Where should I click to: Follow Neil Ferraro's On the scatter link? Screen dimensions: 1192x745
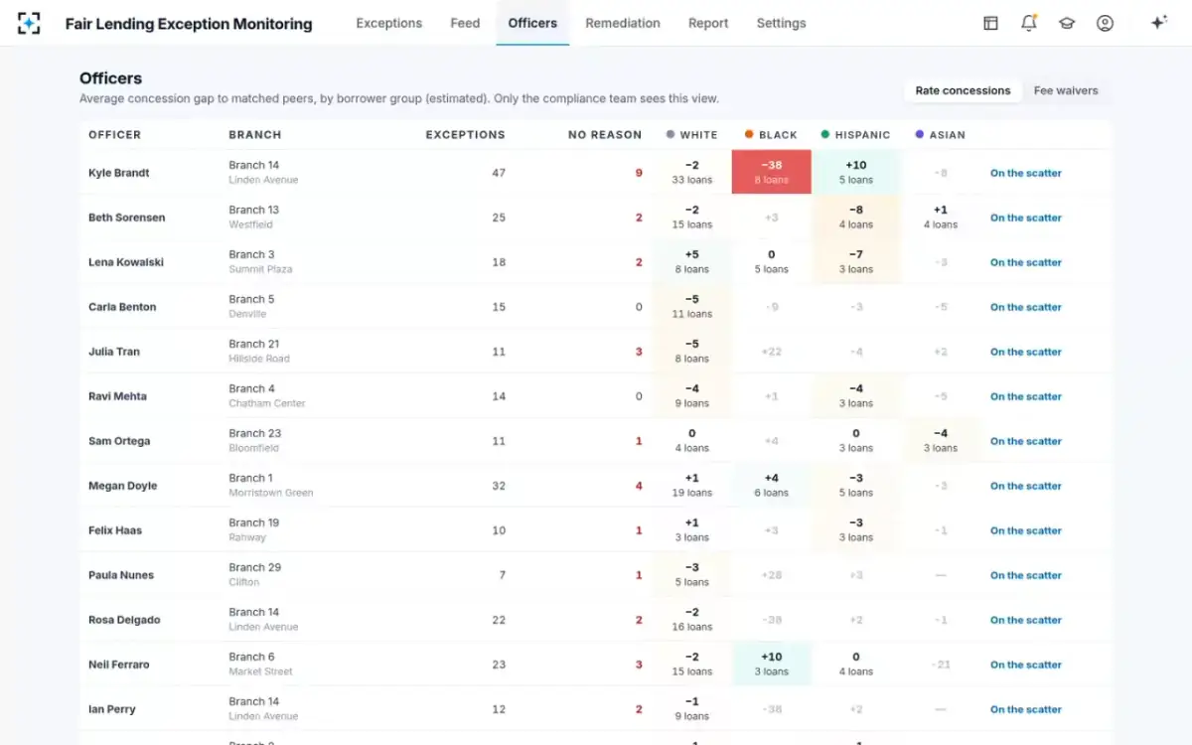pos(1026,665)
